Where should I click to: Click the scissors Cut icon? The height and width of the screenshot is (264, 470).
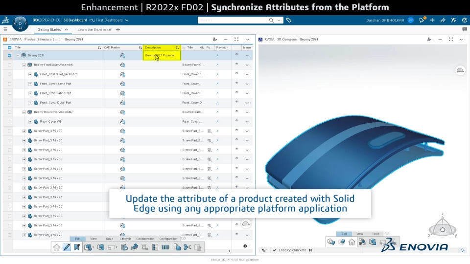(188, 247)
